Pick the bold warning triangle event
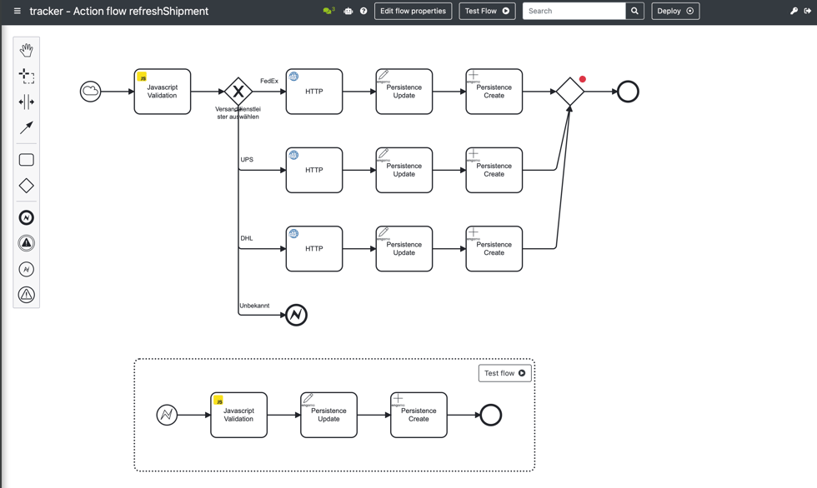 [27, 243]
